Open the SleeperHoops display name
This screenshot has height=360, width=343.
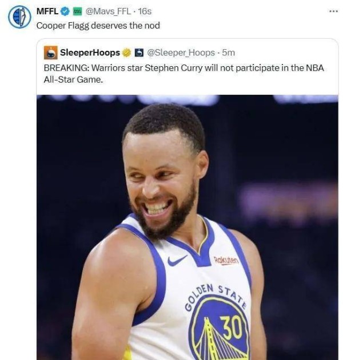[90, 52]
